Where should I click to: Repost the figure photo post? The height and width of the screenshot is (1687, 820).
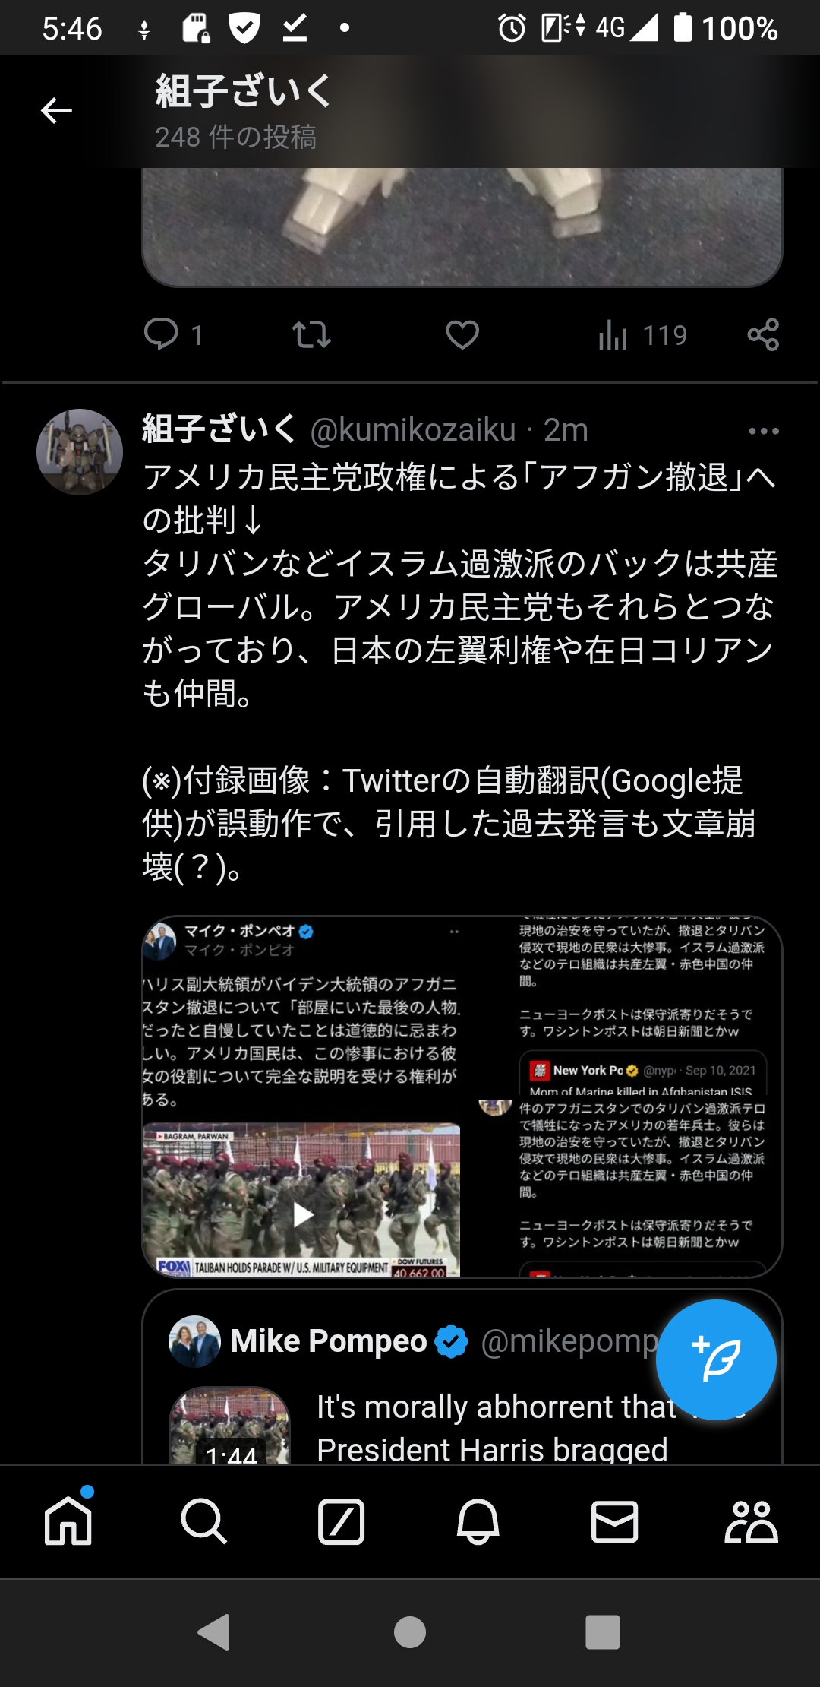(311, 334)
